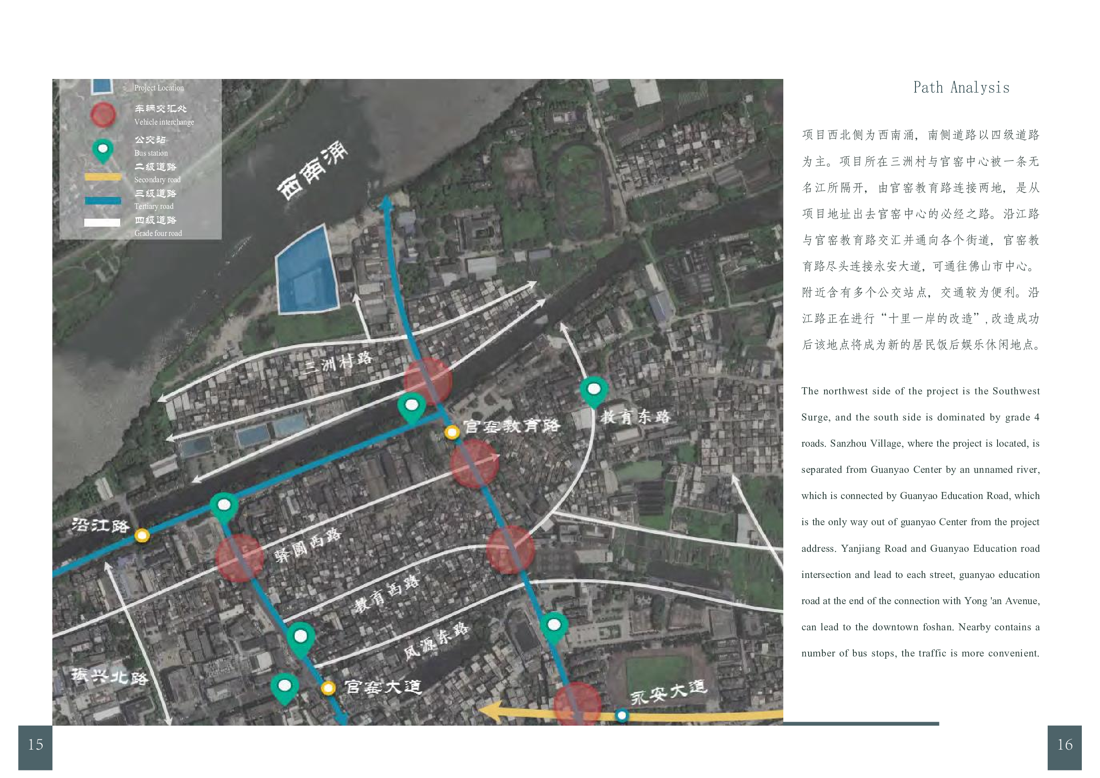Click the blue-white dot on 永安大道 yellow road
Viewport: 1100px width, 778px height.
click(622, 716)
